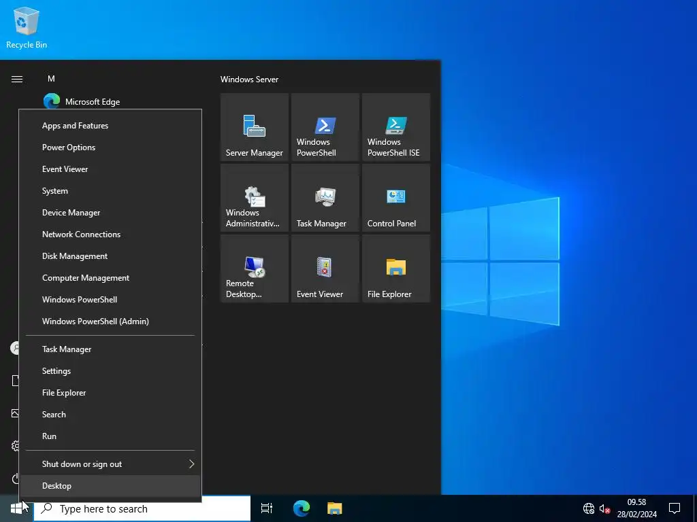This screenshot has height=522, width=697.
Task: Open Task View on taskbar
Action: point(267,508)
